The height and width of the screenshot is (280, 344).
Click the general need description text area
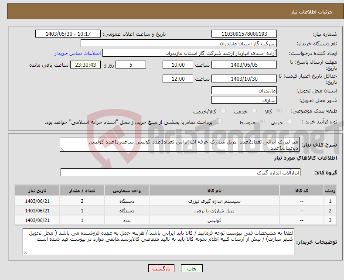pos(180,144)
